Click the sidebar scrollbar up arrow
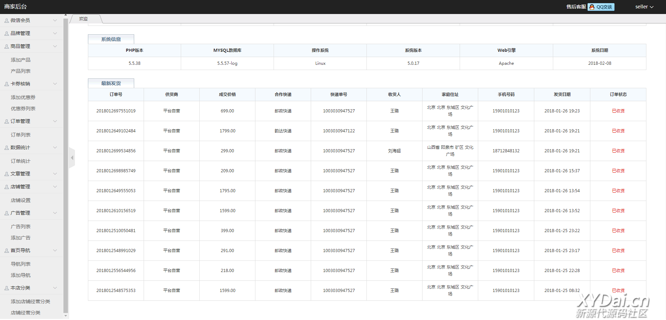666x320 pixels. pos(66,15)
